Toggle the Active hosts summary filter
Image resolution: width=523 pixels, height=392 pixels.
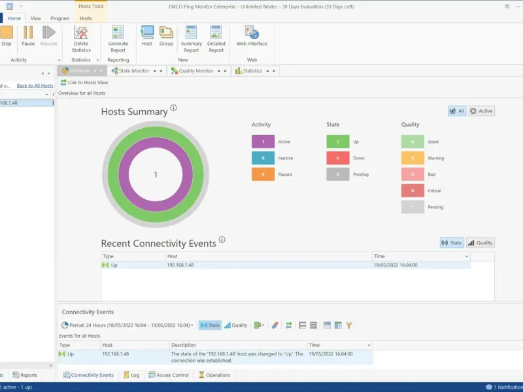click(x=481, y=111)
